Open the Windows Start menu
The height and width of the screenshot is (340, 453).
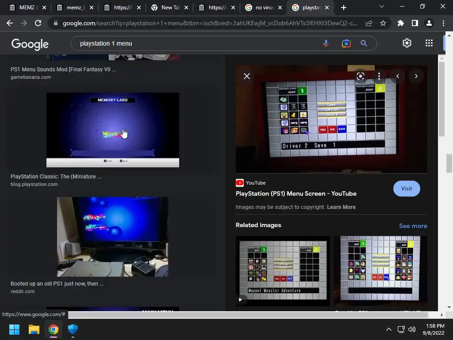click(14, 329)
